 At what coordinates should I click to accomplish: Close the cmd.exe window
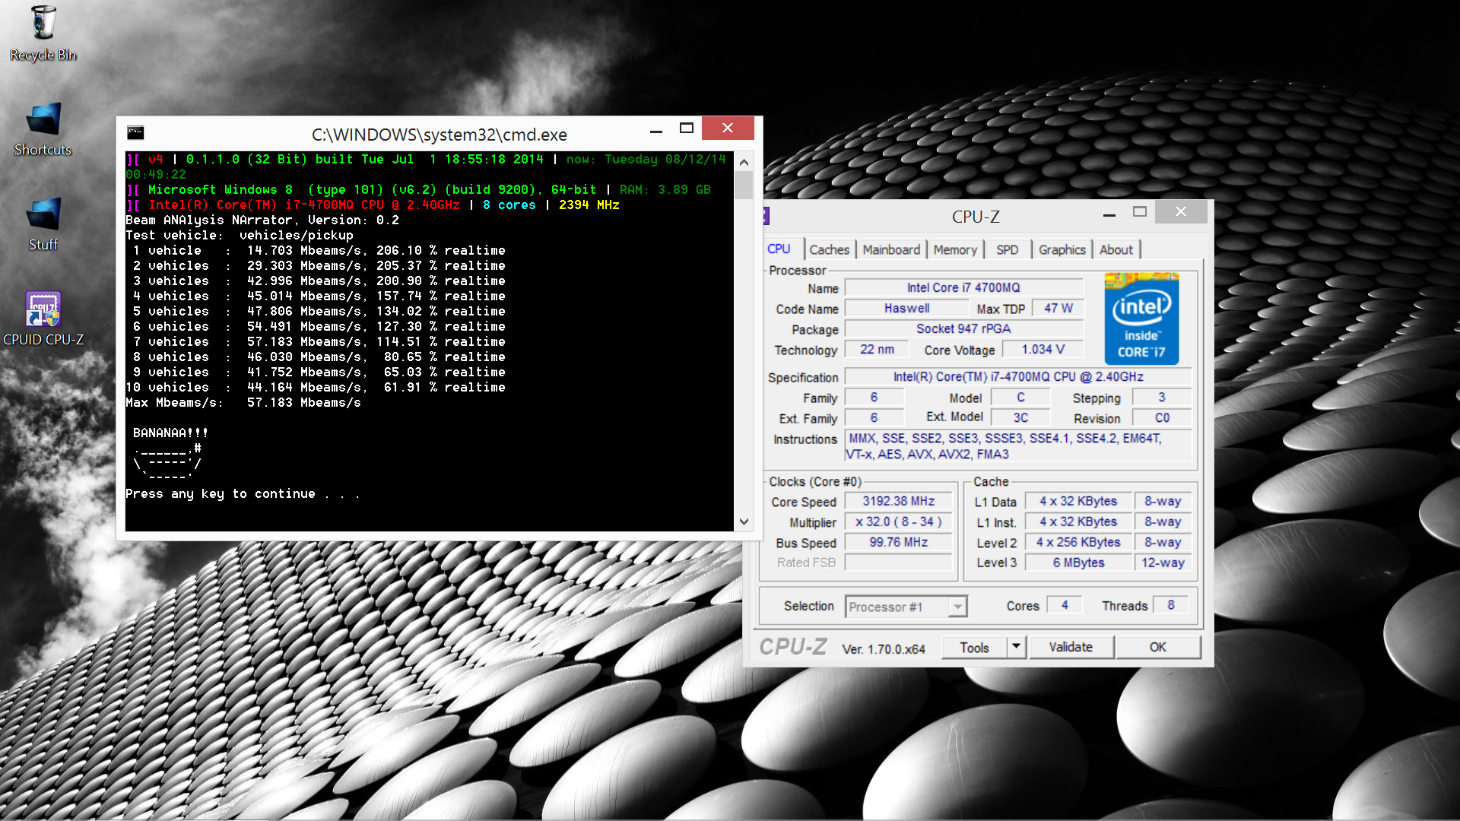tap(728, 128)
